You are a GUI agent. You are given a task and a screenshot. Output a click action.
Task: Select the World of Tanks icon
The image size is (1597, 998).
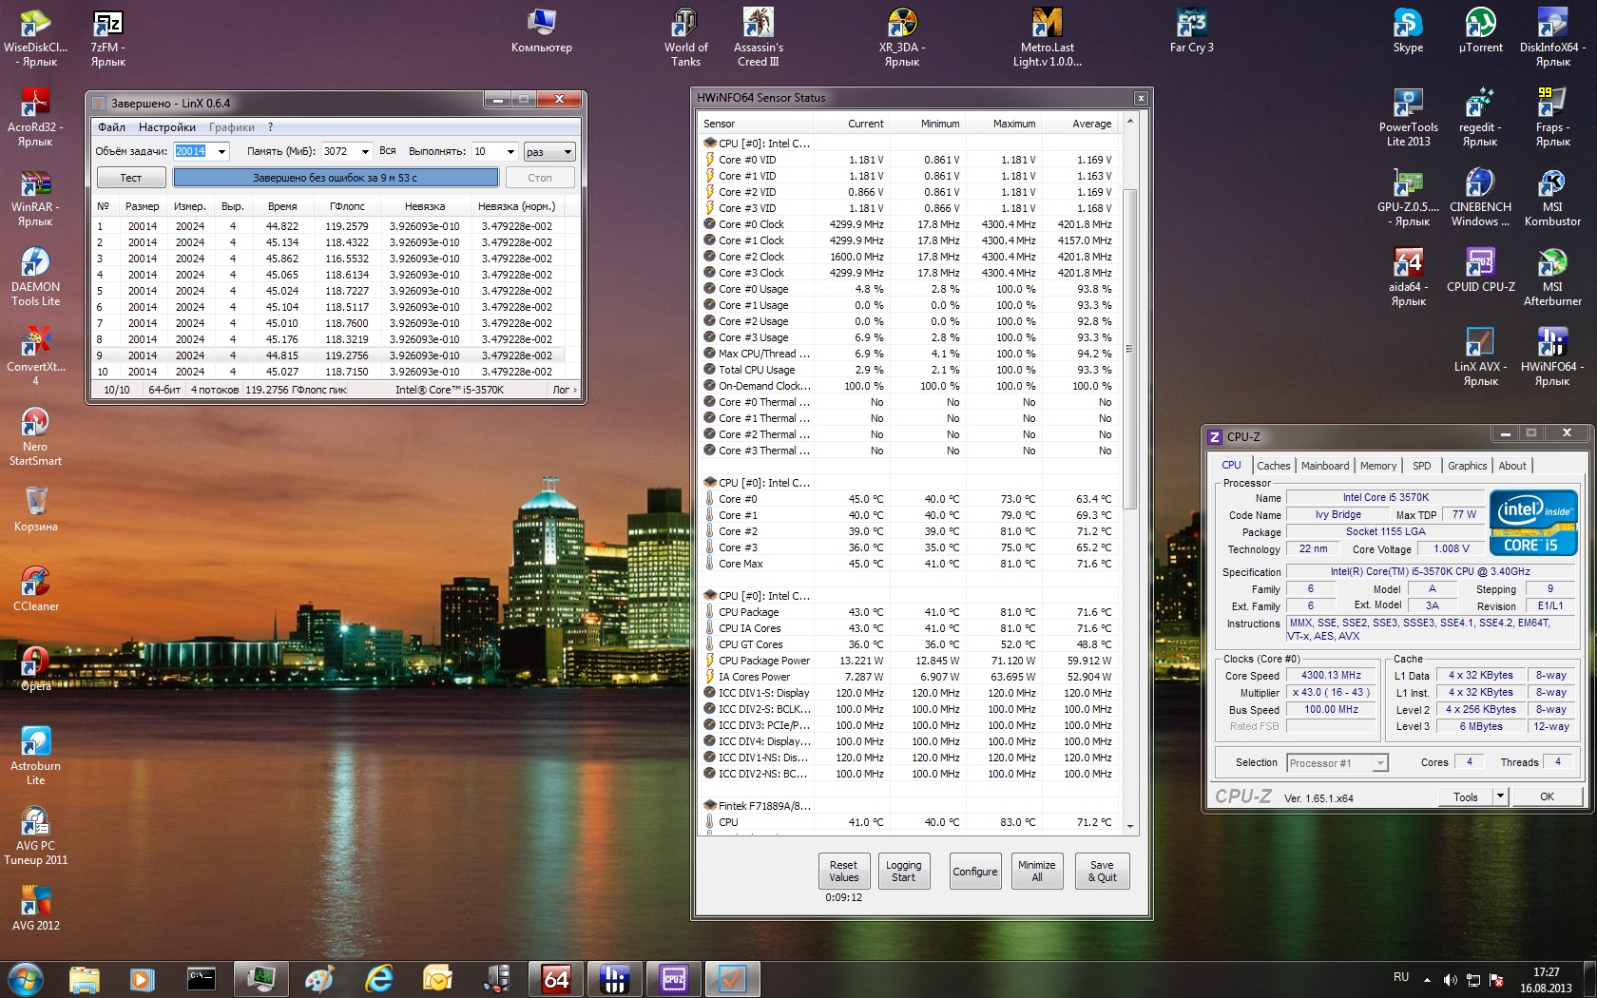(x=685, y=38)
